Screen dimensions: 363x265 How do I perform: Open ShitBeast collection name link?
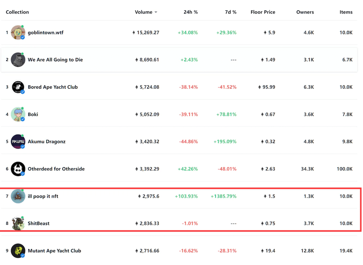(39, 223)
